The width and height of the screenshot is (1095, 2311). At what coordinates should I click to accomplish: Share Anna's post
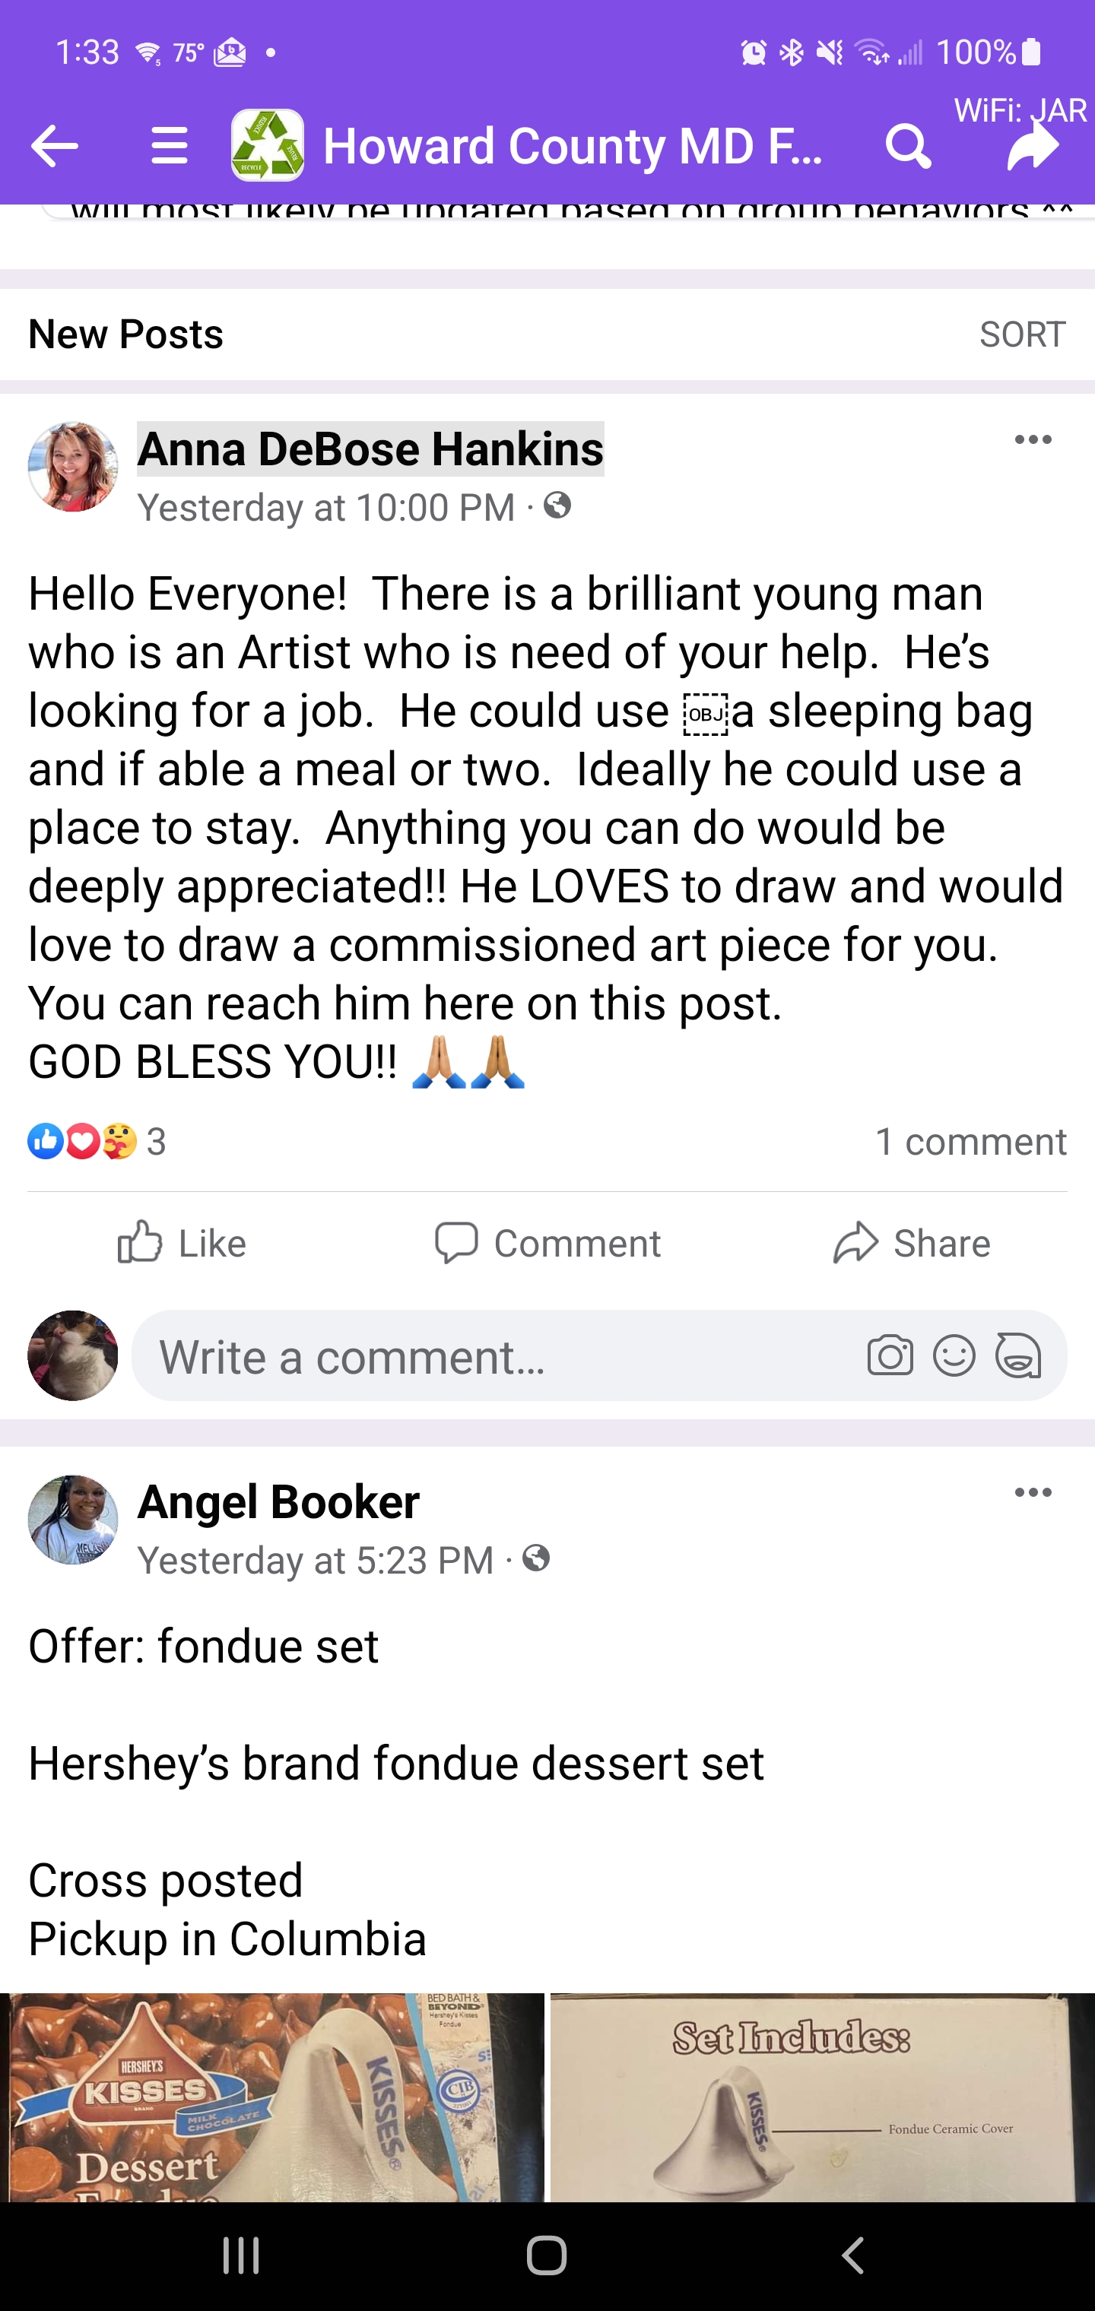click(911, 1244)
